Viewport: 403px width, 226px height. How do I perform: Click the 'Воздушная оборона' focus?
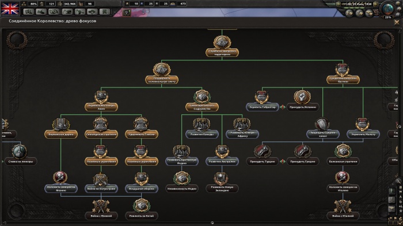click(x=142, y=189)
